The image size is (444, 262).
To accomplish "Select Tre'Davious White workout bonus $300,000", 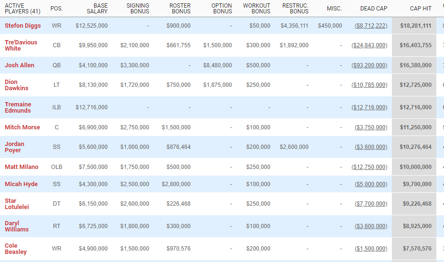I will 258,45.
